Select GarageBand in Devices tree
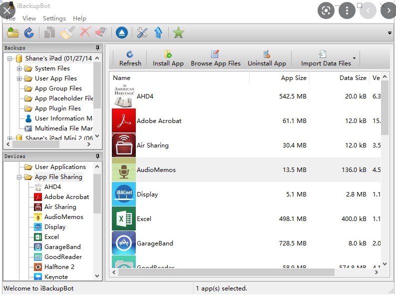The image size is (396, 295). pos(62,247)
